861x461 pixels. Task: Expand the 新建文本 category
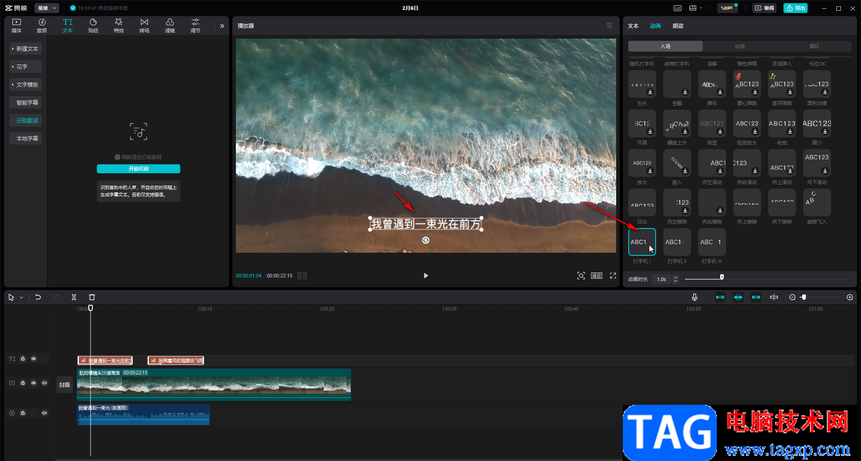tap(26, 48)
